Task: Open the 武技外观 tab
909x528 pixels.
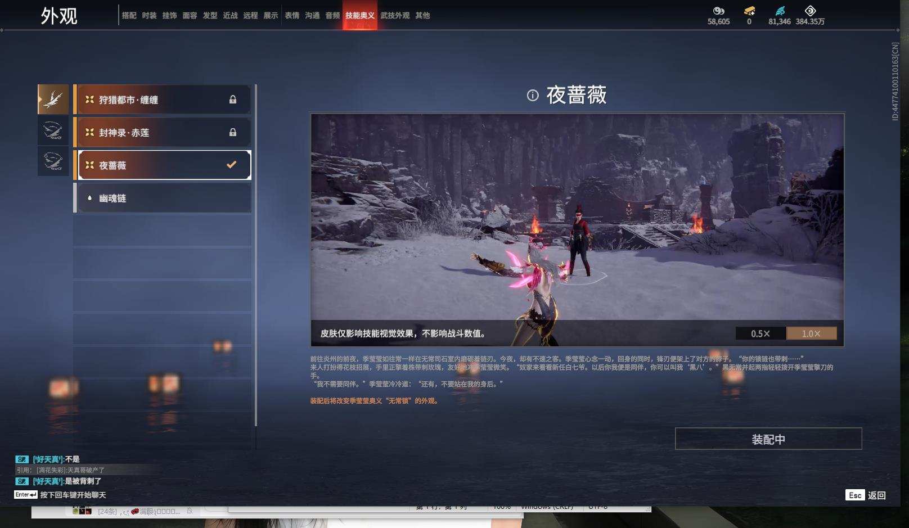Action: tap(395, 16)
